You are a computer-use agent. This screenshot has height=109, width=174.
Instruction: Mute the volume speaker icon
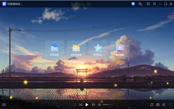click(99, 105)
